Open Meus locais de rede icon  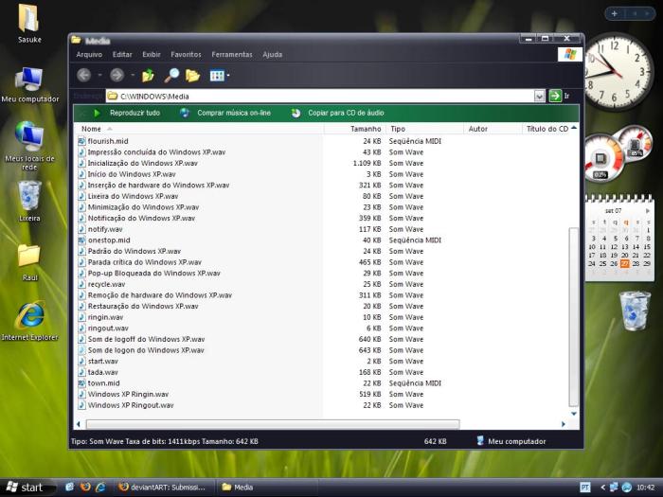29,146
